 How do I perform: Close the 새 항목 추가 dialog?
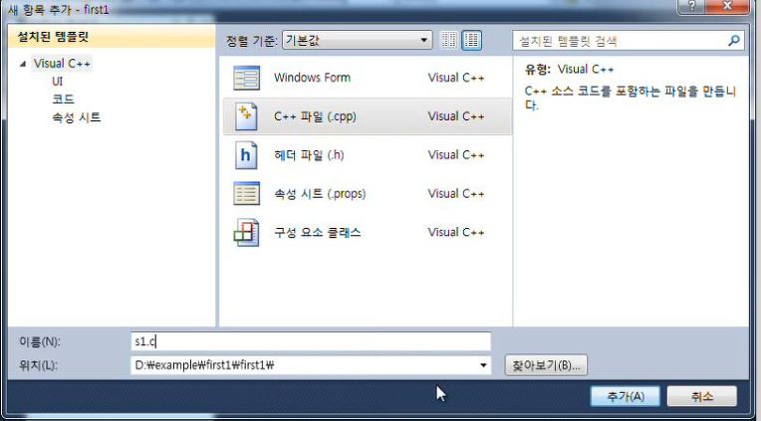pyautogui.click(x=727, y=6)
